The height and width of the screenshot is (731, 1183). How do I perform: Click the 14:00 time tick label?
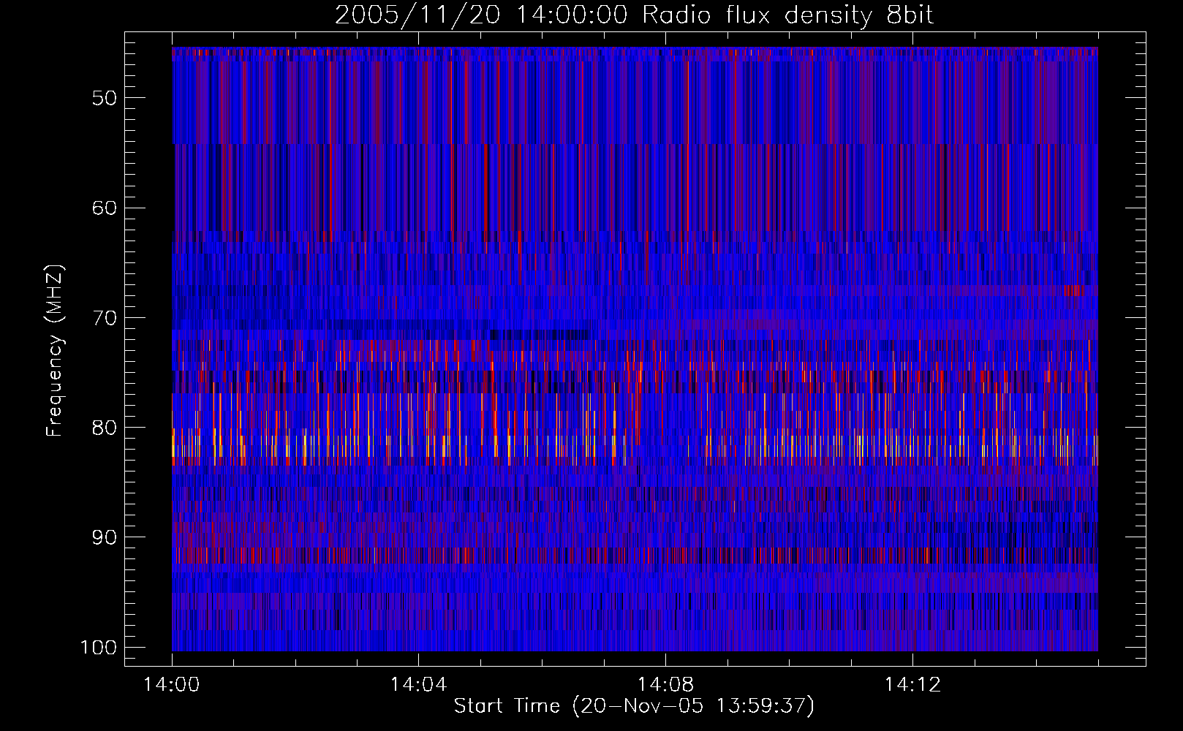click(x=172, y=685)
